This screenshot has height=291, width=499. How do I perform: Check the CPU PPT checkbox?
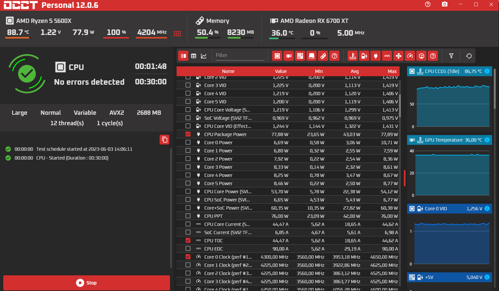pos(188,216)
